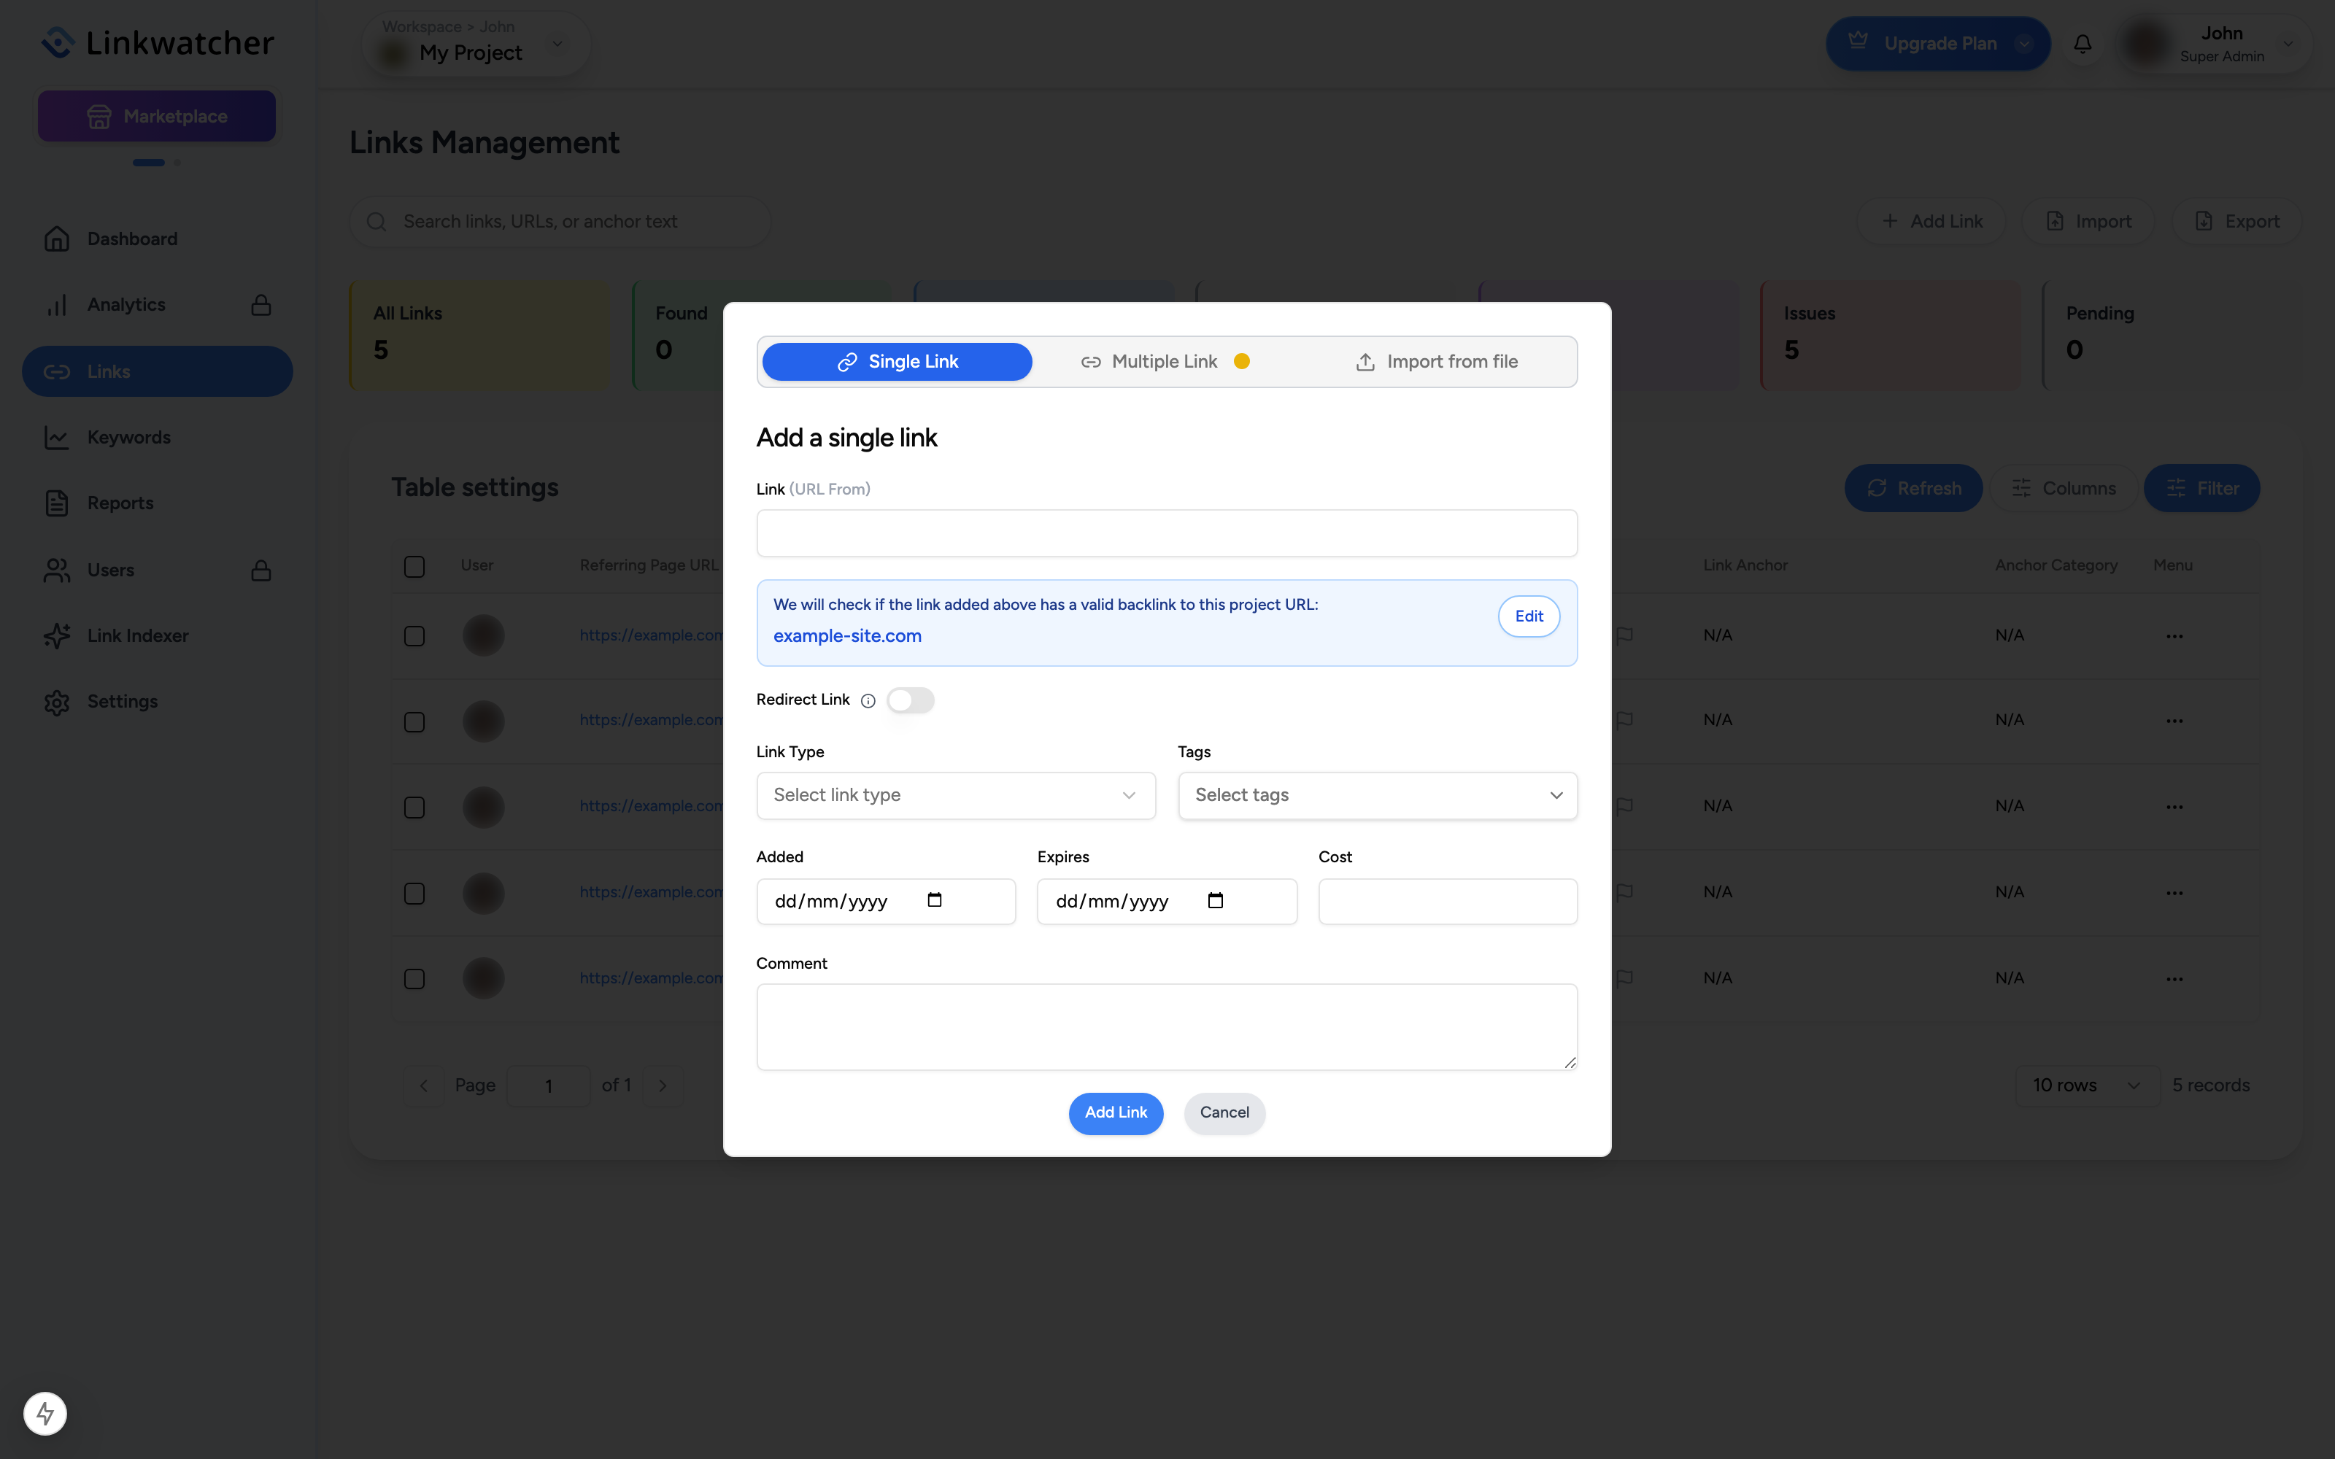The image size is (2335, 1459).
Task: Click the page number input
Action: (x=548, y=1085)
